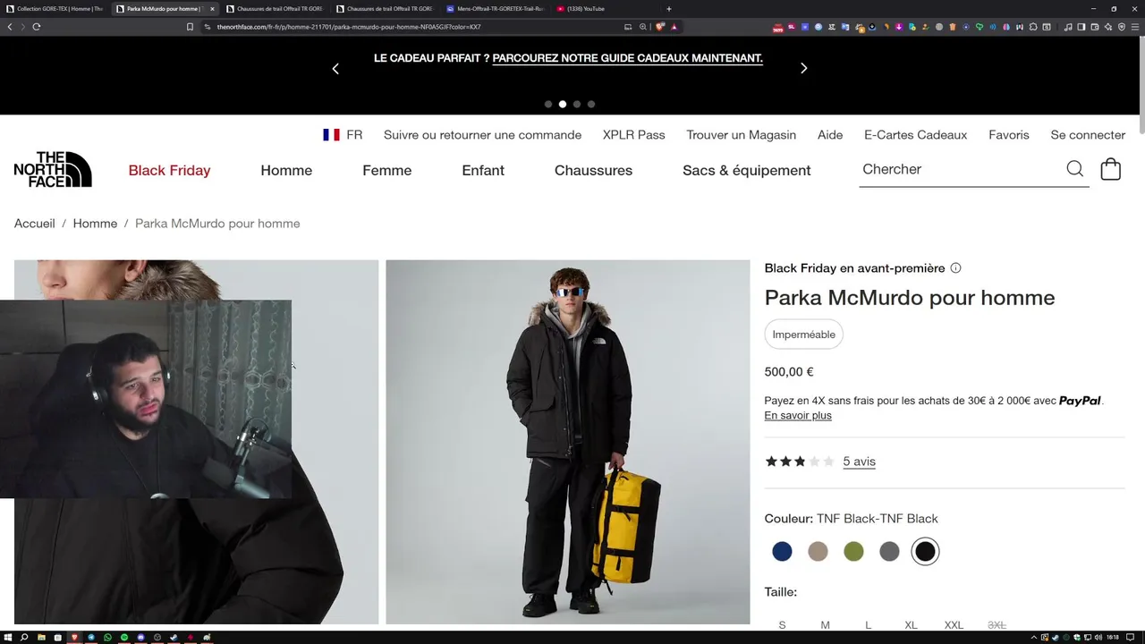Show next promo banner with right arrow
1145x644 pixels.
(x=803, y=68)
